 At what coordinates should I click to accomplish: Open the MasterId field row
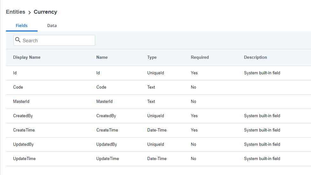pyautogui.click(x=159, y=102)
